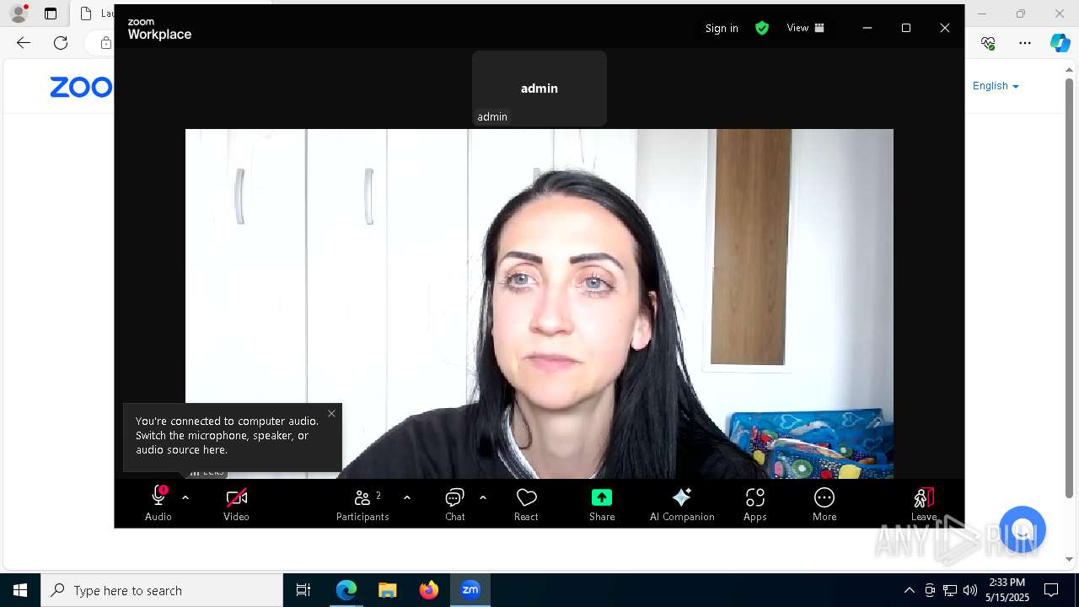Open the browser tab actions menu
The image size is (1079, 607).
click(x=51, y=13)
